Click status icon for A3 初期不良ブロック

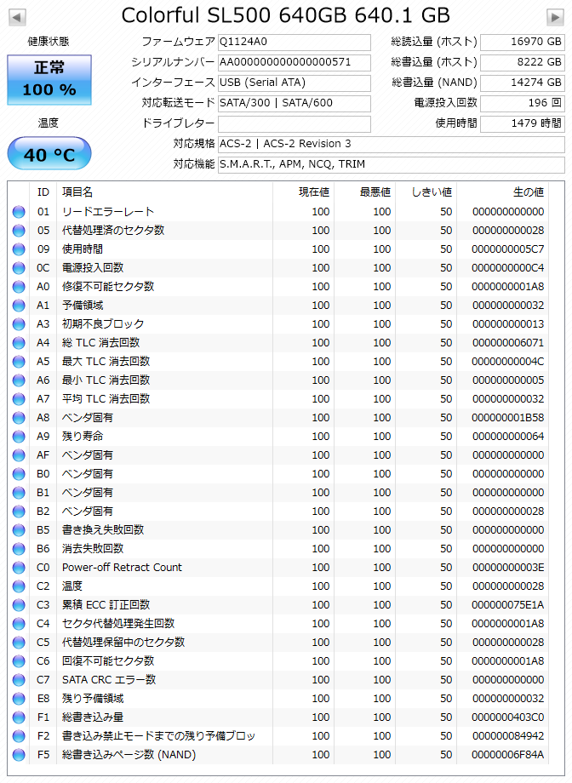pos(19,324)
